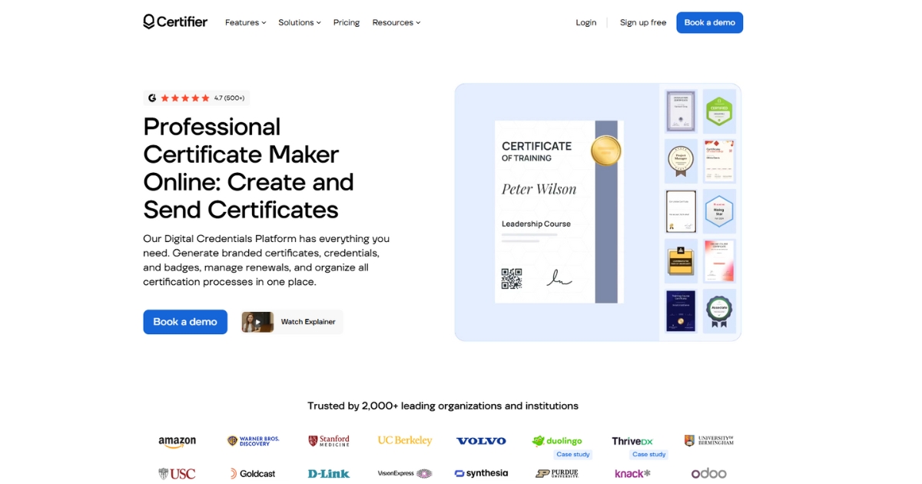Click the Volvo logo

tap(481, 441)
